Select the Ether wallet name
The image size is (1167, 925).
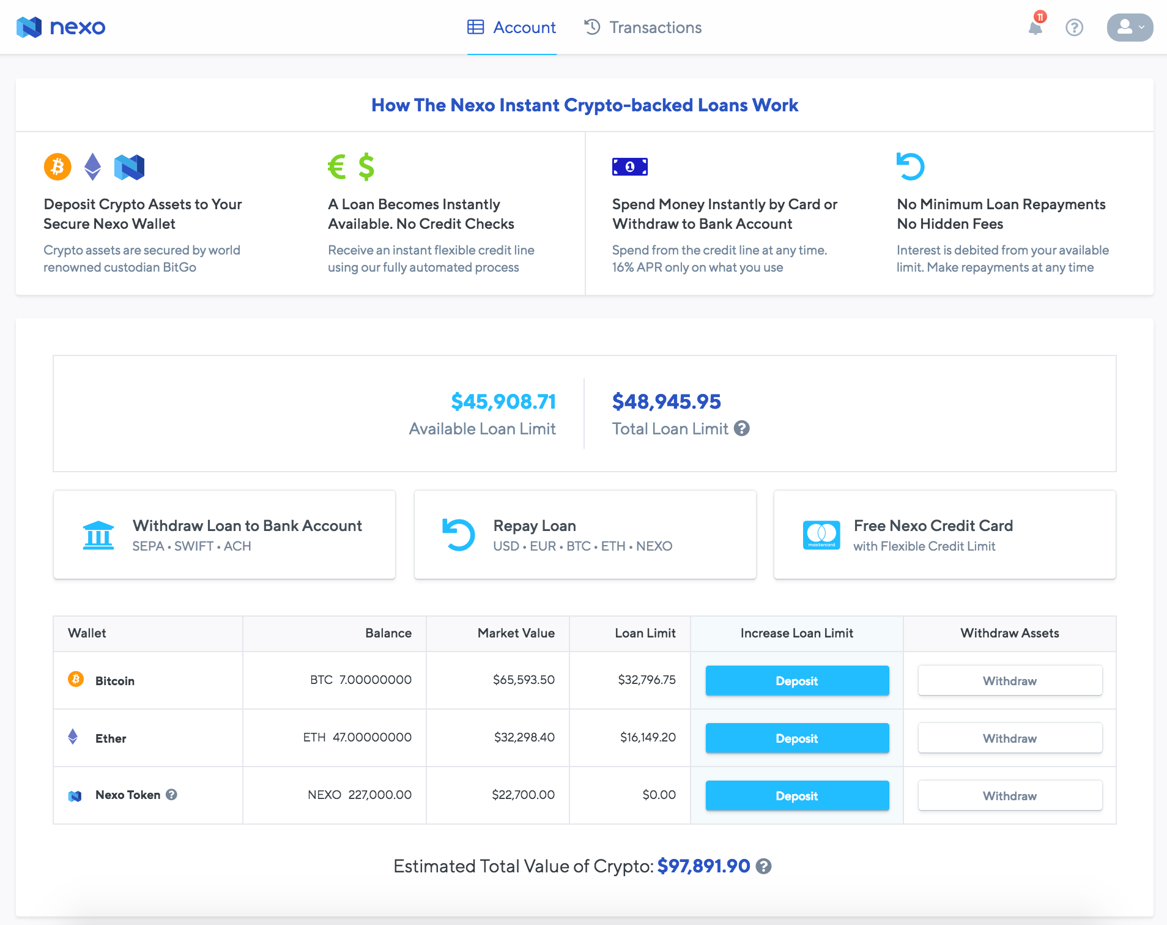coord(111,738)
